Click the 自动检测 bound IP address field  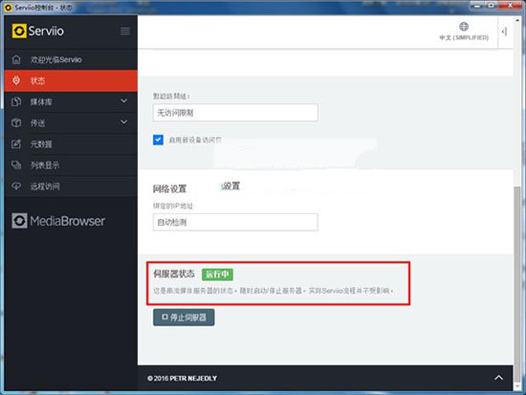(235, 222)
